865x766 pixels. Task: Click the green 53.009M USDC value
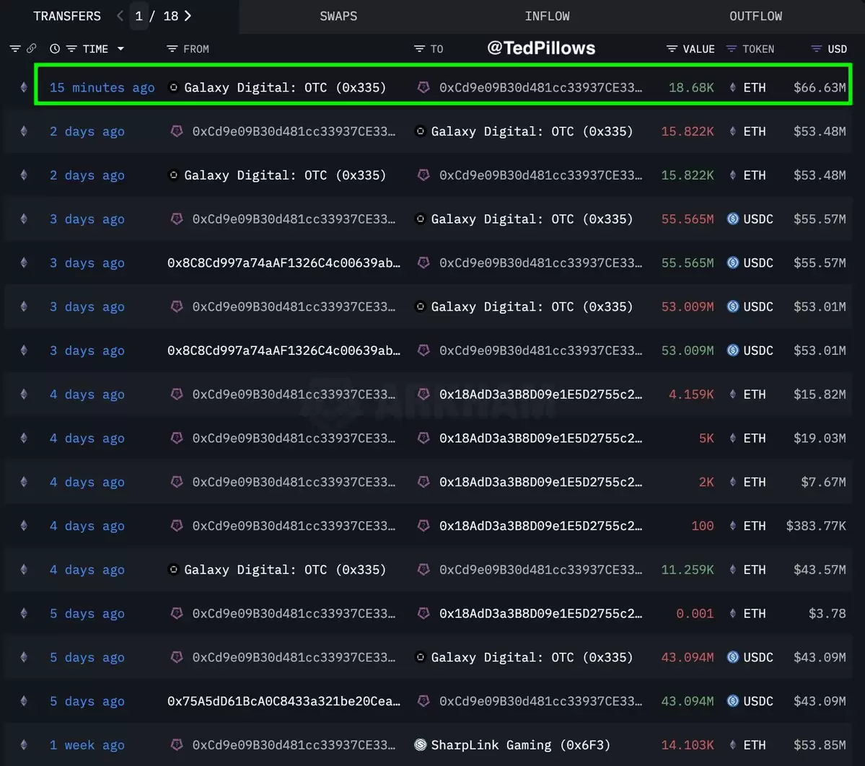(x=688, y=351)
